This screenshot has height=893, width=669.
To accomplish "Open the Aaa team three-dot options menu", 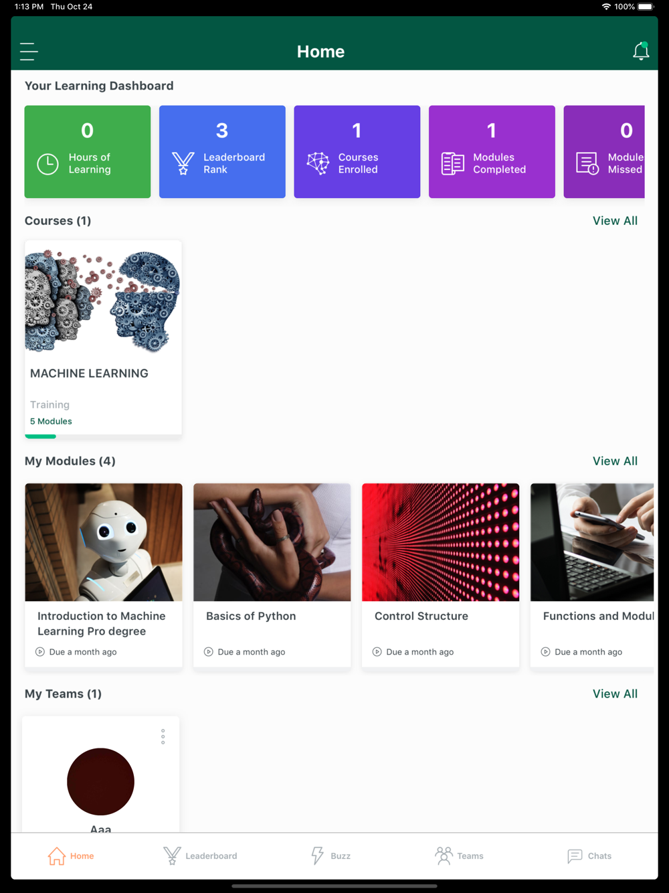I will [163, 737].
